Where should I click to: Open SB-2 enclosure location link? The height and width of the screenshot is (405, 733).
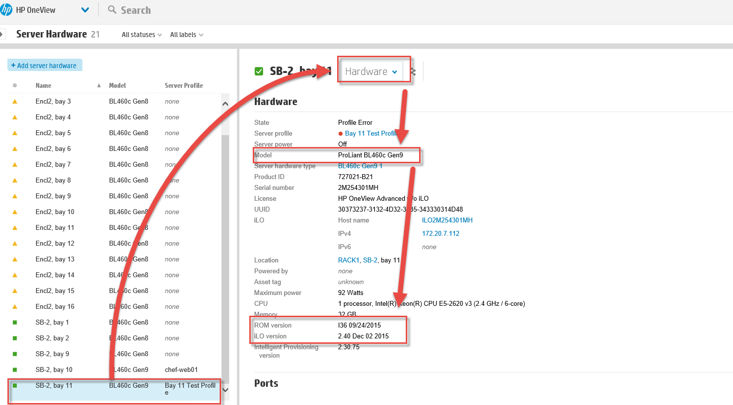(370, 260)
